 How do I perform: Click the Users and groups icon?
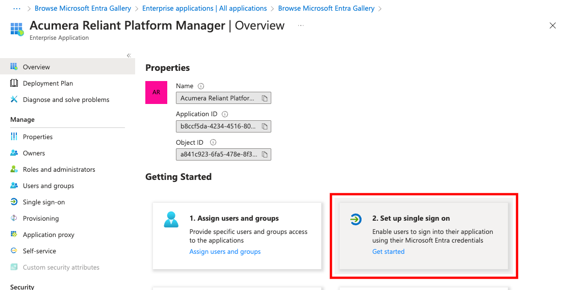(14, 186)
